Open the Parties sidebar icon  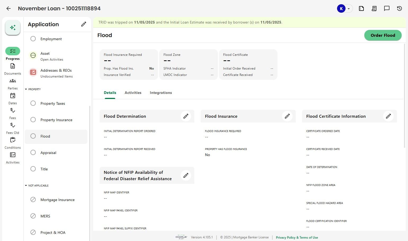point(13,81)
